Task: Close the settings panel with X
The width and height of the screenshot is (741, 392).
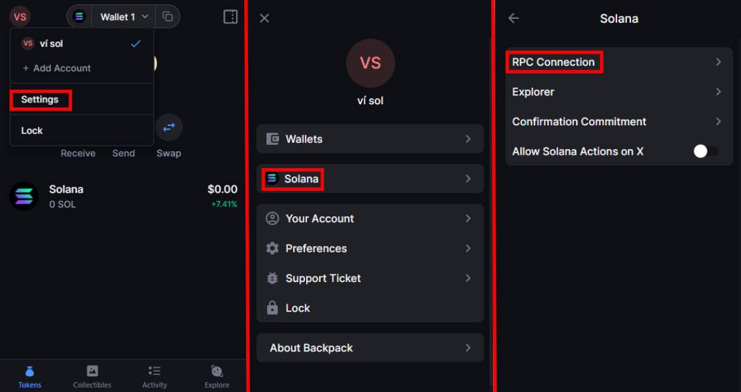Action: pos(265,18)
